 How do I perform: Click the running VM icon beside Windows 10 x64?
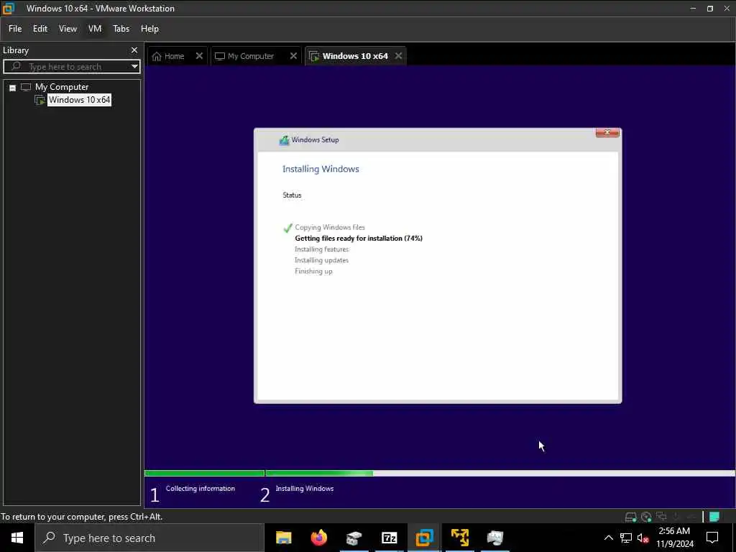[40, 100]
